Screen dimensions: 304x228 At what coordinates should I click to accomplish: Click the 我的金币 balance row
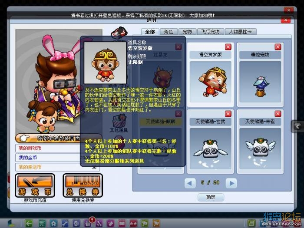coord(58,158)
